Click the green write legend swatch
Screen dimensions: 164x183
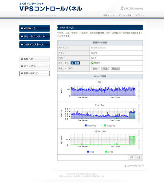coord(106,151)
